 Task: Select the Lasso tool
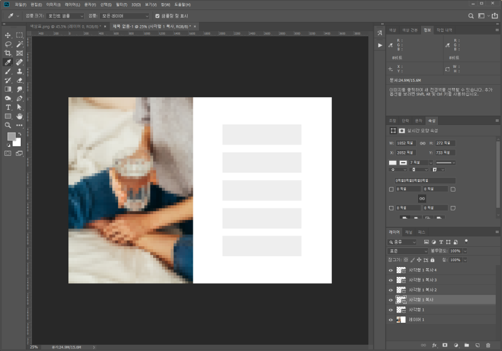pos(8,44)
